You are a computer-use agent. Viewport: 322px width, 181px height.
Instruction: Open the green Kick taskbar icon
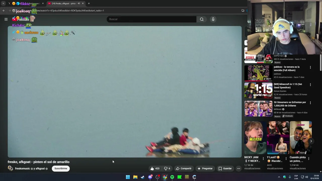click(x=180, y=177)
